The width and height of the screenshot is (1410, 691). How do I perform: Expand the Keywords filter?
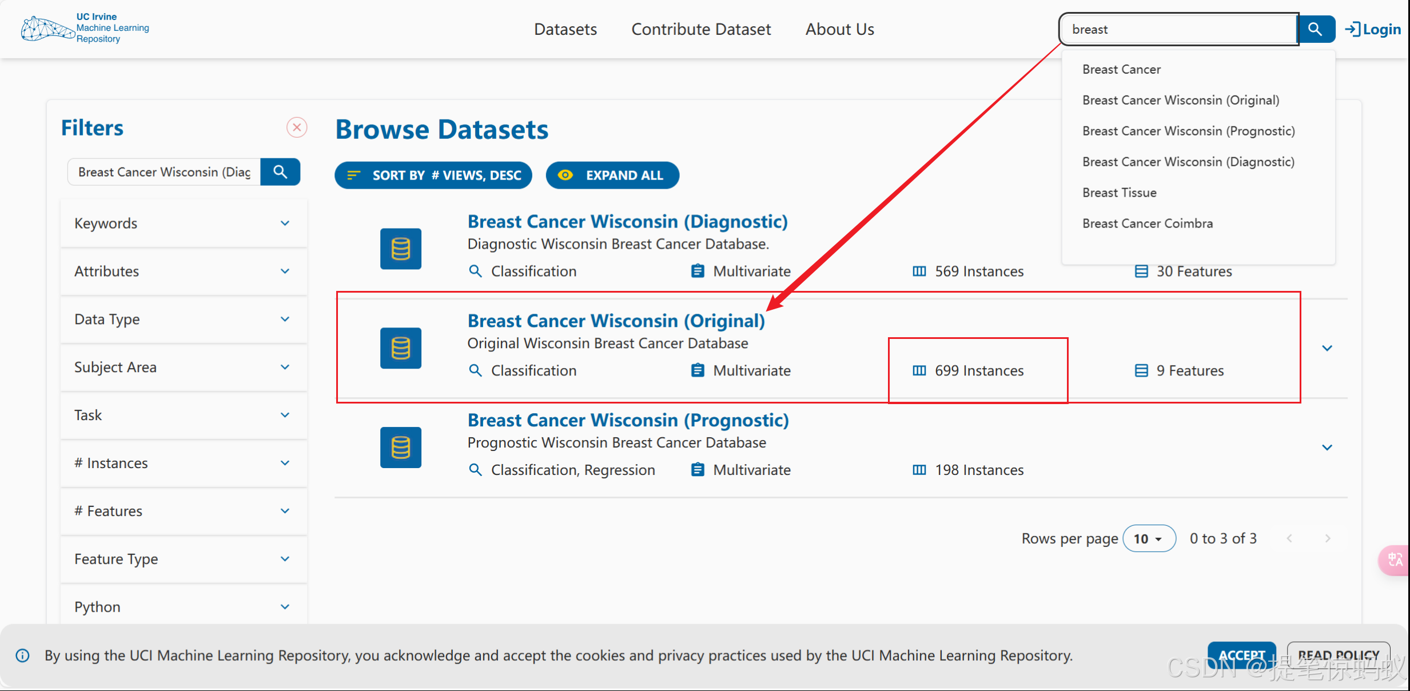click(184, 223)
